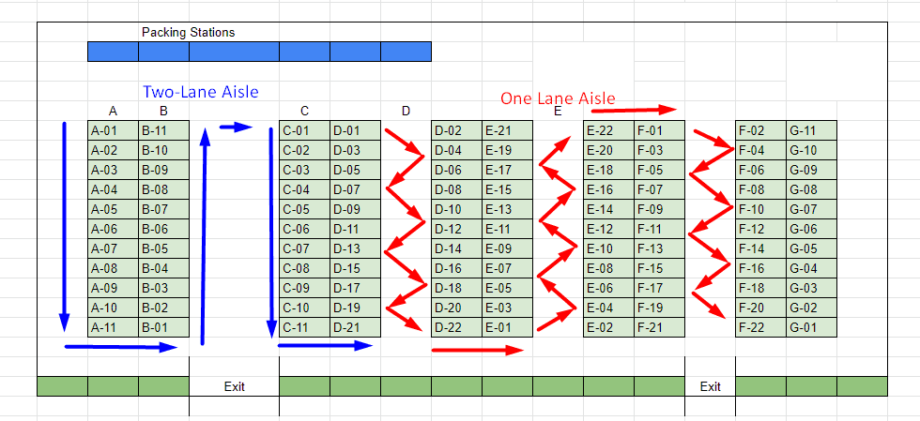Select the red arrow beside One Lane Aisle
Image resolution: width=920 pixels, height=421 pixels.
(635, 110)
